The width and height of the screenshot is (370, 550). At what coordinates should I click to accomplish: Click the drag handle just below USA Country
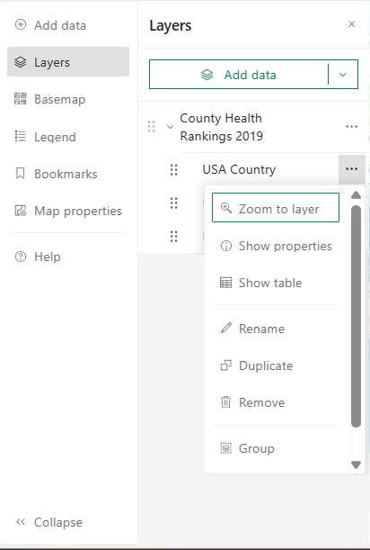(173, 203)
